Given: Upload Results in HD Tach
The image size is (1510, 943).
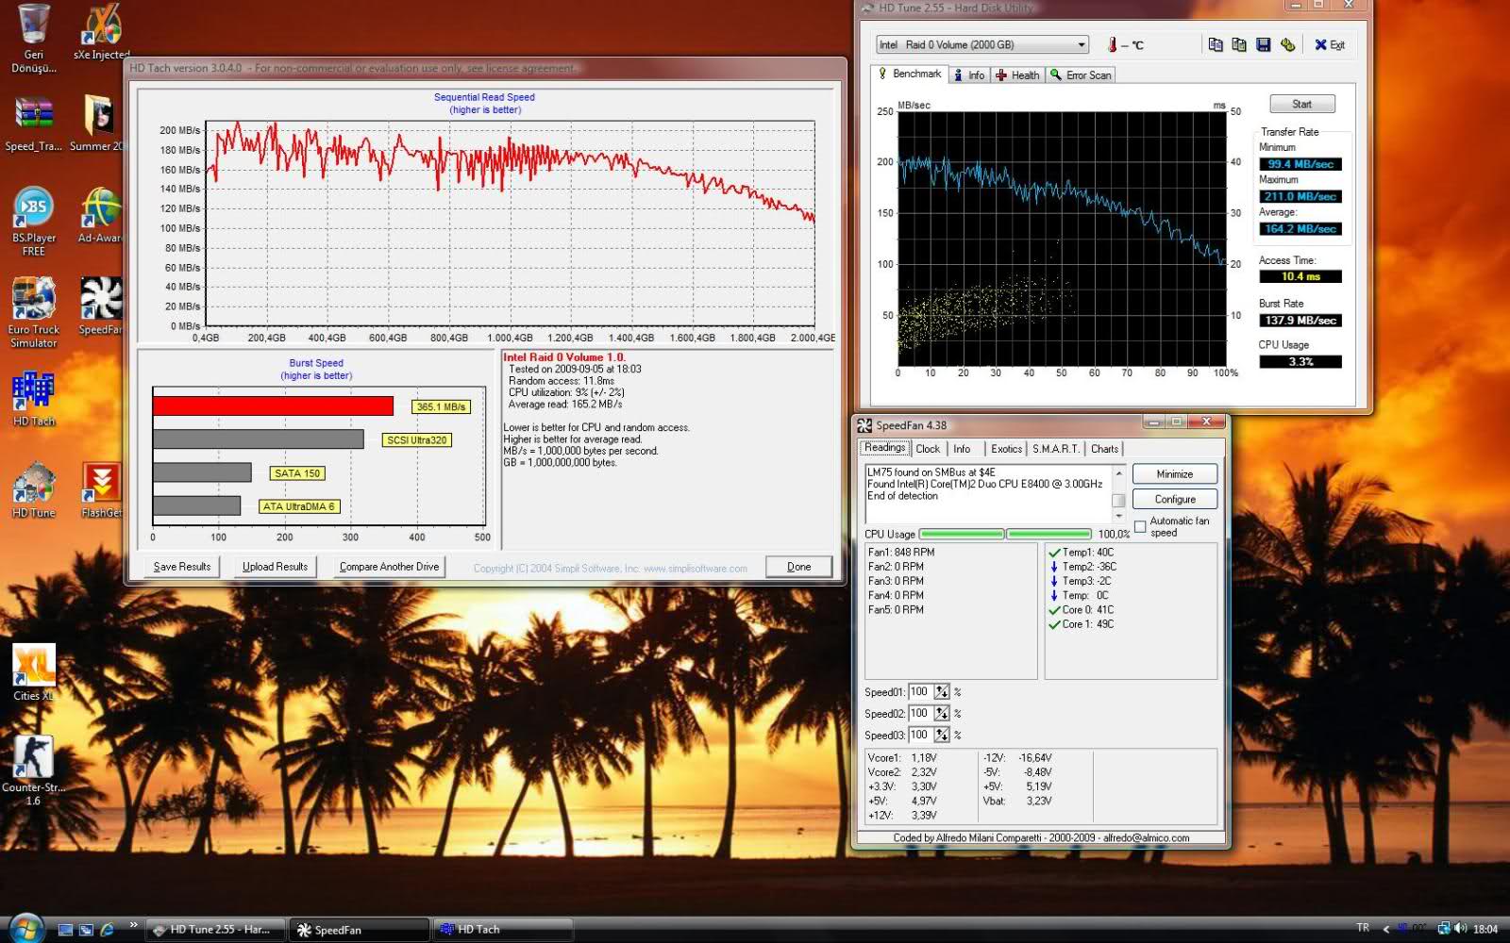Looking at the screenshot, I should point(275,567).
